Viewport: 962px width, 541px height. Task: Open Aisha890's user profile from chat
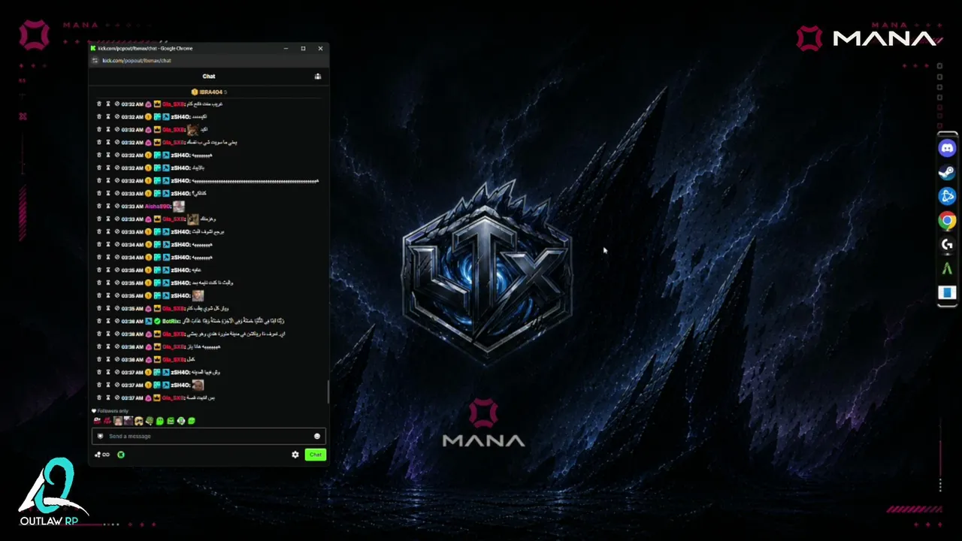[x=158, y=206]
